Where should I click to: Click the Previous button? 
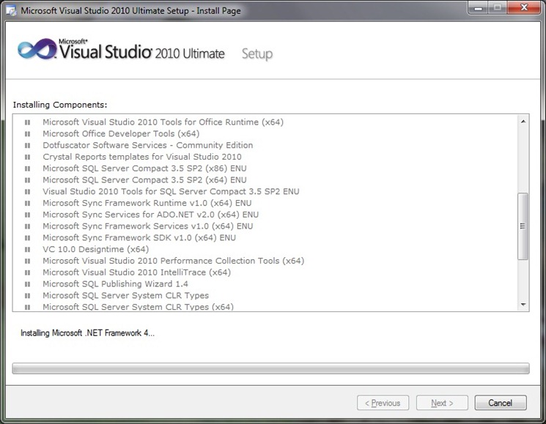[383, 403]
